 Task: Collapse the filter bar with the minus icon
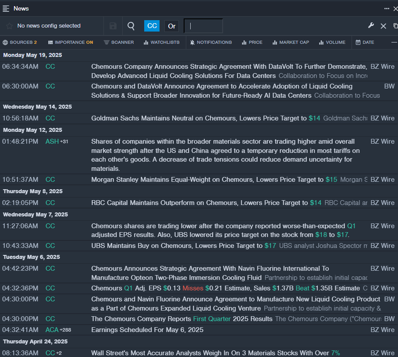(x=394, y=42)
